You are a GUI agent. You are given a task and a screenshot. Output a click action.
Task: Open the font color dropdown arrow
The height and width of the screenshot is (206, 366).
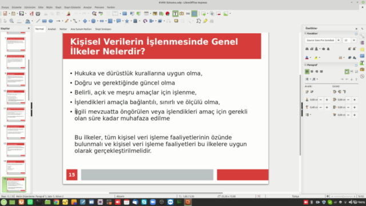311,58
